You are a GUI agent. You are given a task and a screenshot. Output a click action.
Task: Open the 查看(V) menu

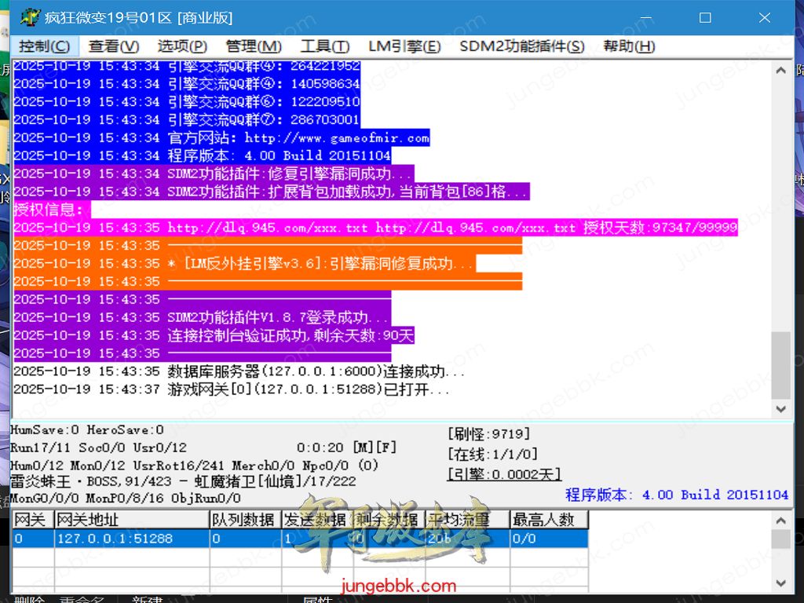114,46
